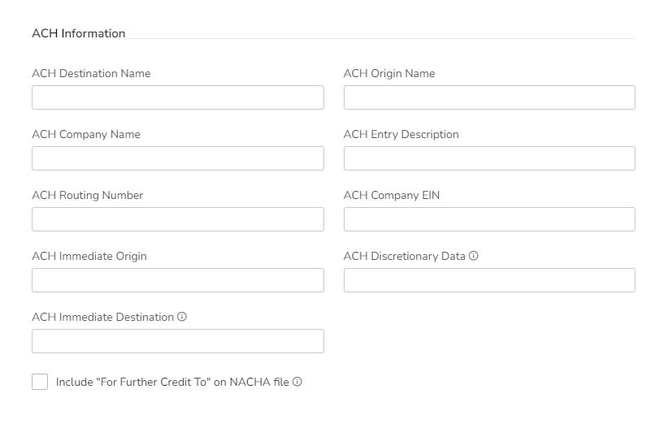Click the "ACH Information" section heading

pos(79,33)
